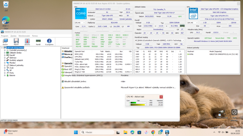The image size is (243, 136).
Task: Select Síť in the tree
Action: [x=10, y=70]
